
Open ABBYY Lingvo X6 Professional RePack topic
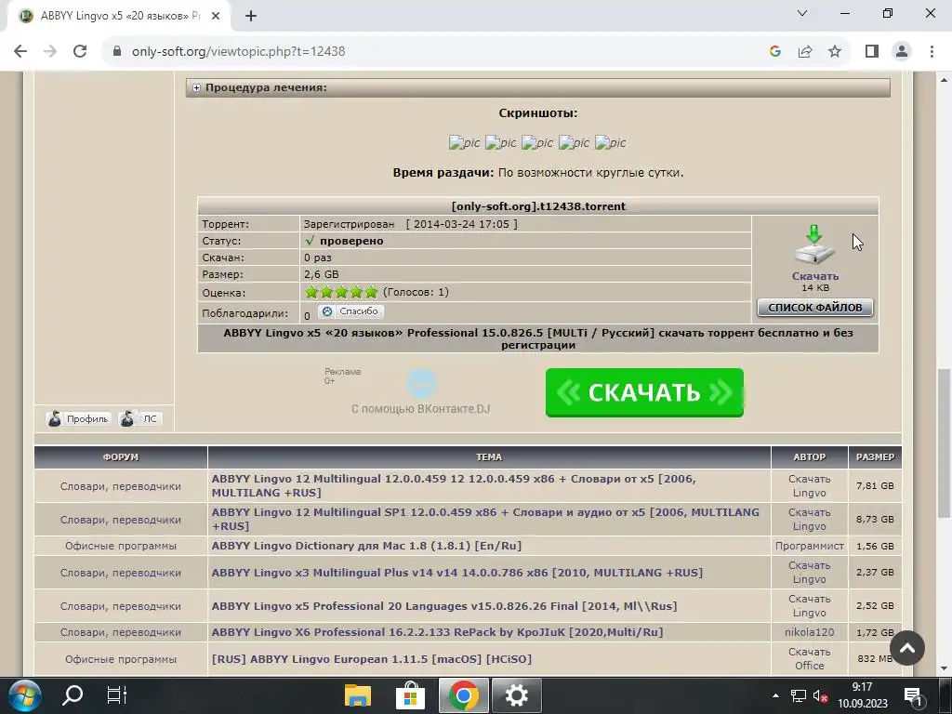(437, 632)
